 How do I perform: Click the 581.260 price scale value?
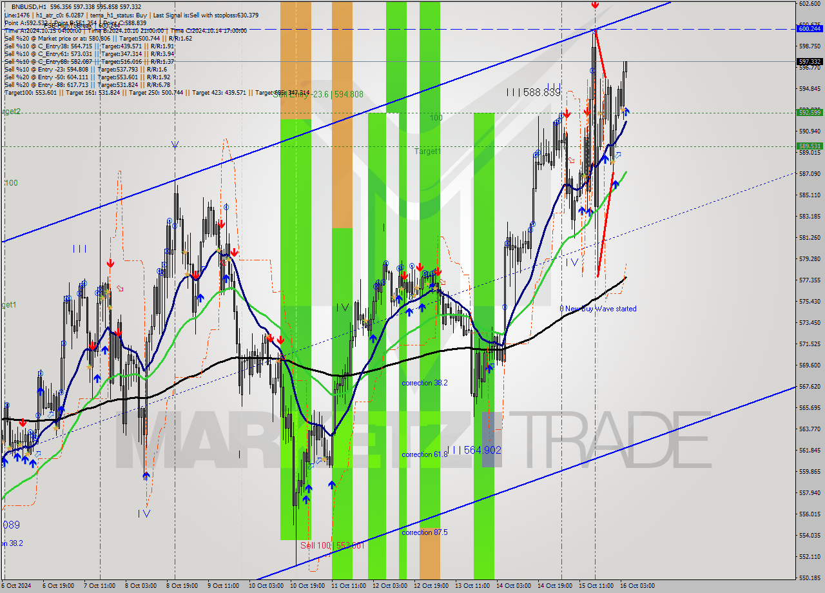coord(809,238)
